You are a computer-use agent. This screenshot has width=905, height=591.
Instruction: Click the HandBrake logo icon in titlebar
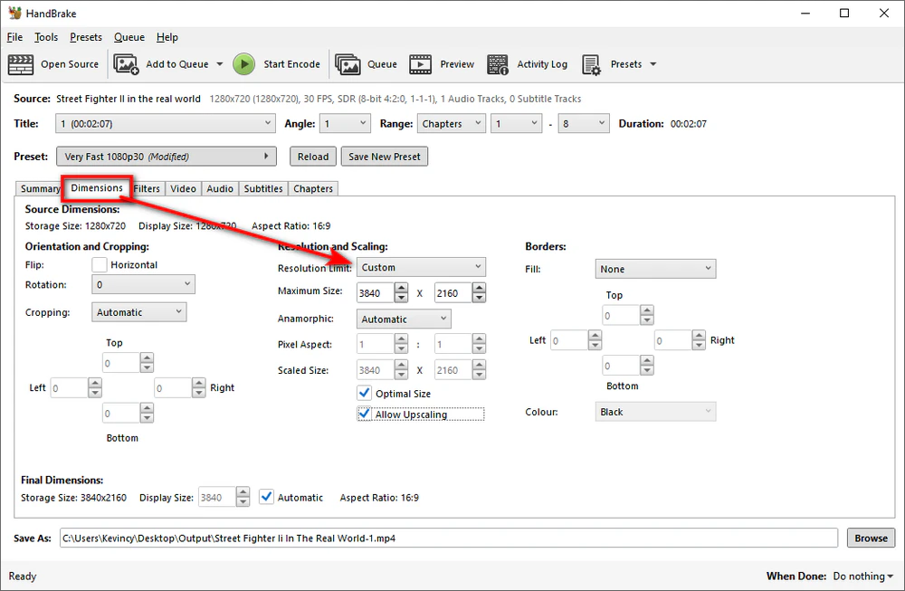(14, 13)
